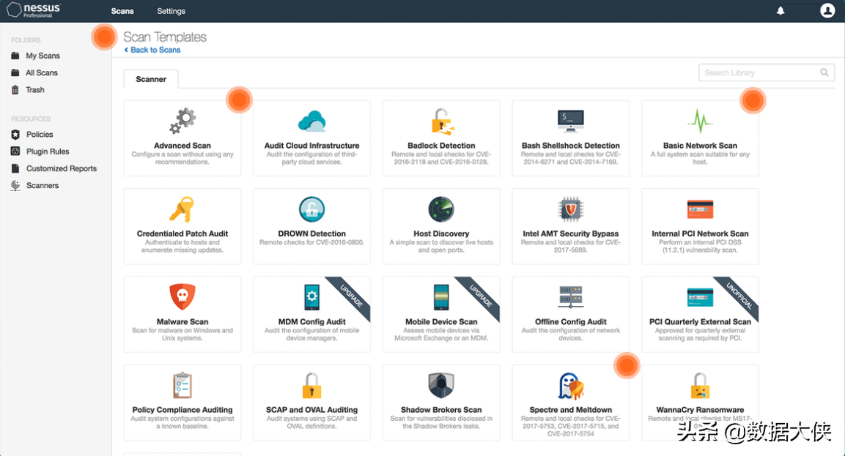845x456 pixels.
Task: Click the Advanced Scan template title
Action: click(182, 146)
